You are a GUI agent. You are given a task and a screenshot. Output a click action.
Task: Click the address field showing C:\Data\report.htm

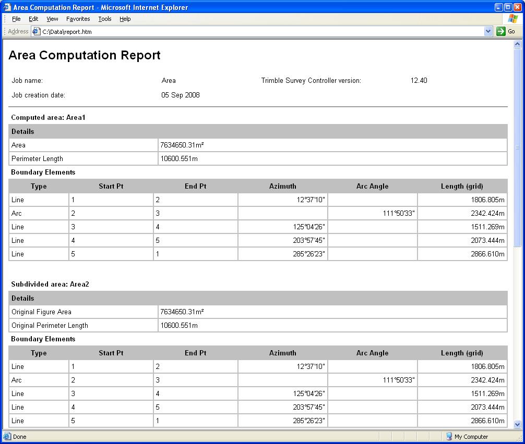(x=261, y=31)
